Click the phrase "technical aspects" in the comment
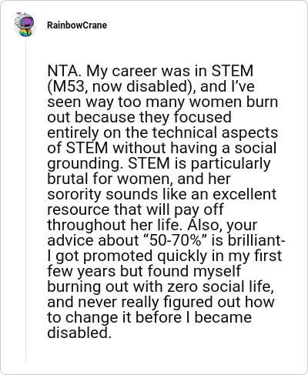The width and height of the screenshot is (308, 375). (215, 132)
